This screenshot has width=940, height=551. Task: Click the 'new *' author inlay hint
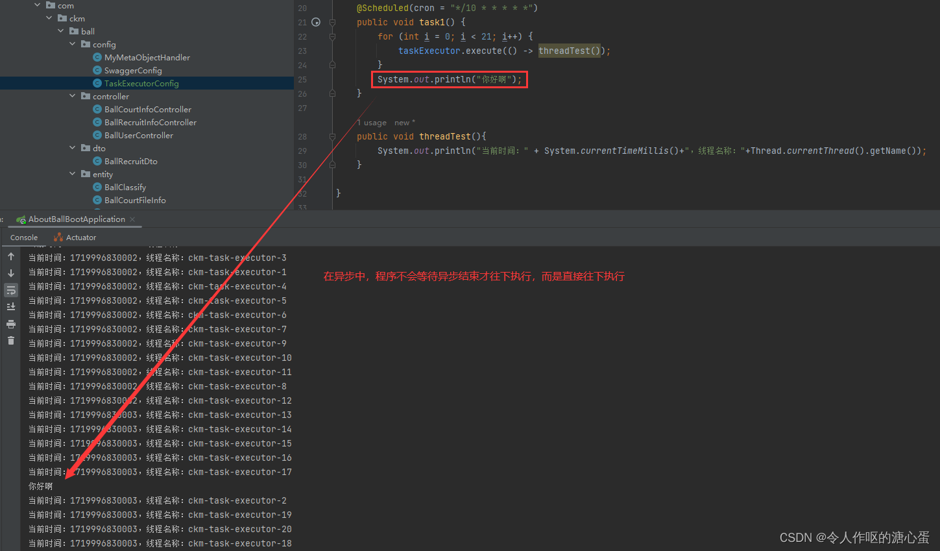click(x=405, y=123)
